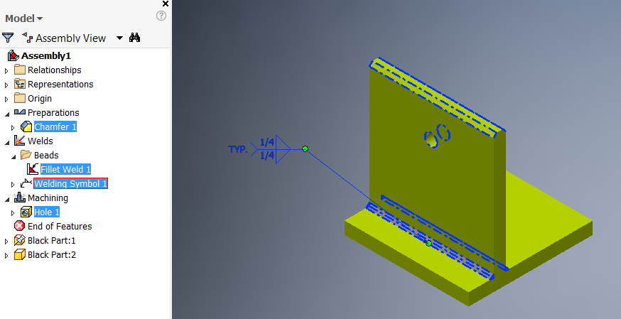Click the Origin folder icon

click(x=20, y=98)
